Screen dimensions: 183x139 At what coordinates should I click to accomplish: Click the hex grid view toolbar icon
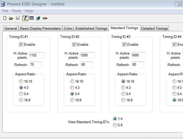pyautogui.click(x=31, y=18)
